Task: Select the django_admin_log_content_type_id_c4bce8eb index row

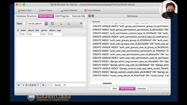Action: [129, 62]
